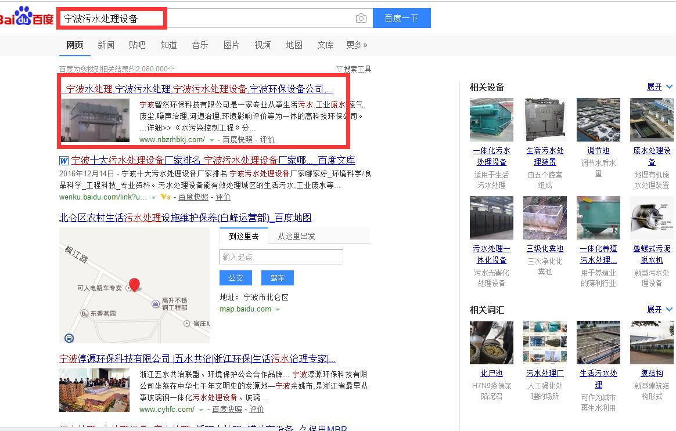676x431 pixels.
Task: Switch to the 知道 tab
Action: [x=168, y=45]
